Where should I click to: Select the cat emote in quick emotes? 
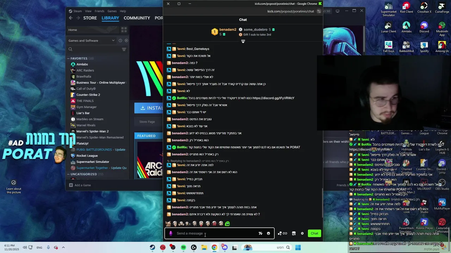click(168, 223)
